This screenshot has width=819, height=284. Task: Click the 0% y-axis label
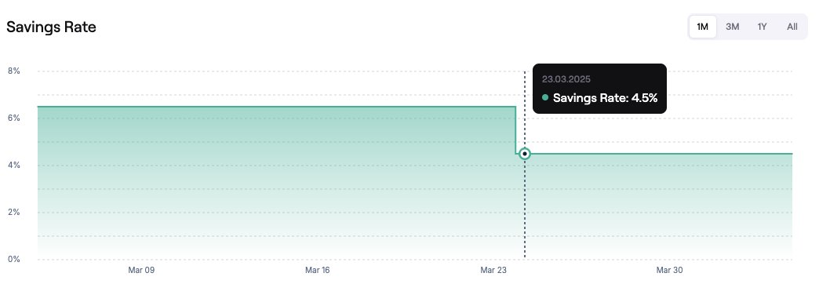13,259
